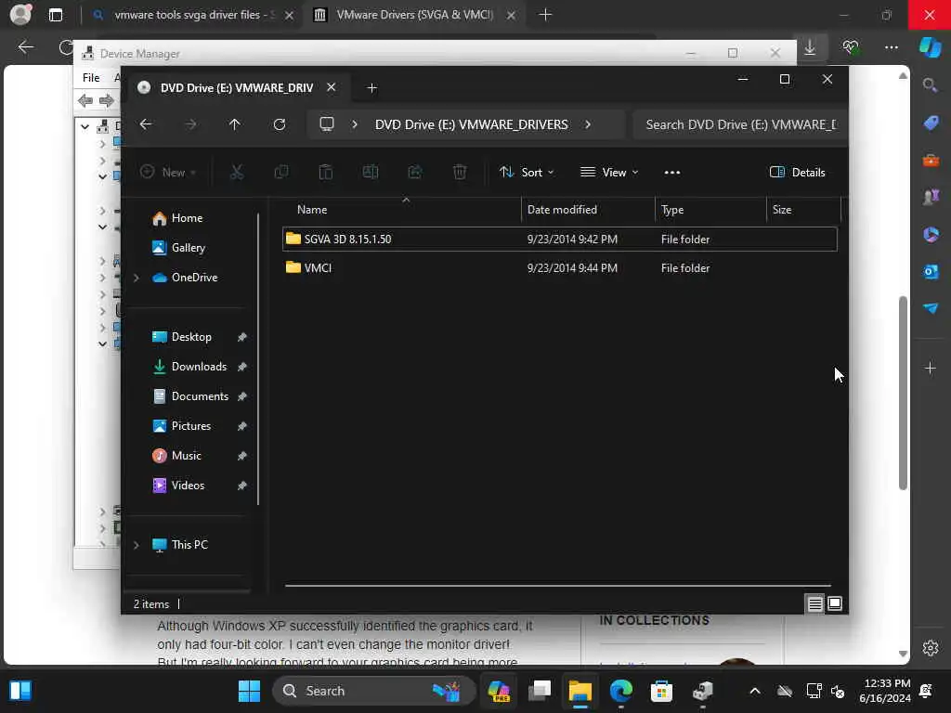Screen dimensions: 951x713
Task: Open File menu in Device Manager
Action: (x=91, y=78)
